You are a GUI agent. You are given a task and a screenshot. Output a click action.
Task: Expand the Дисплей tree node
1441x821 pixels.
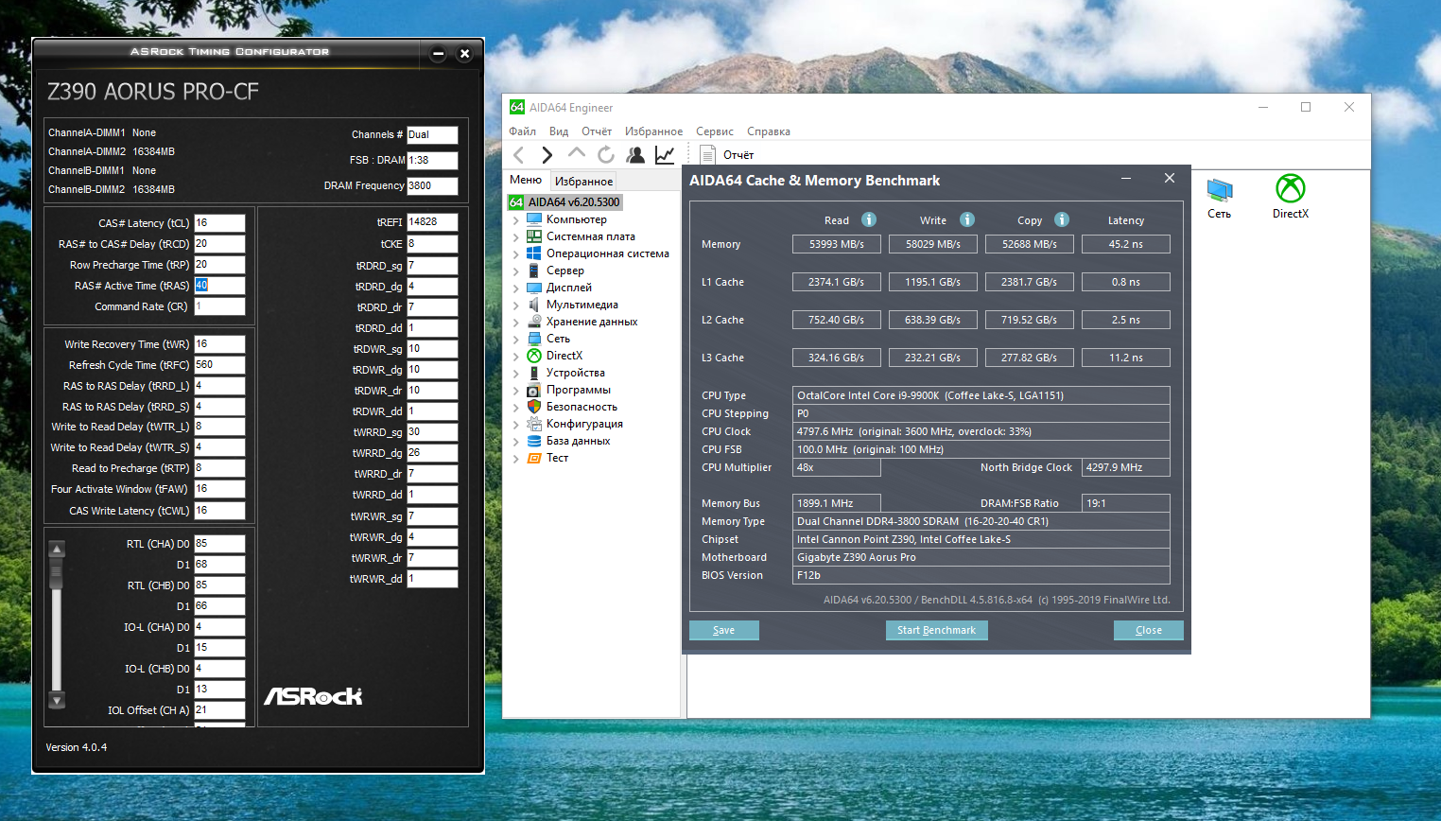tap(516, 288)
